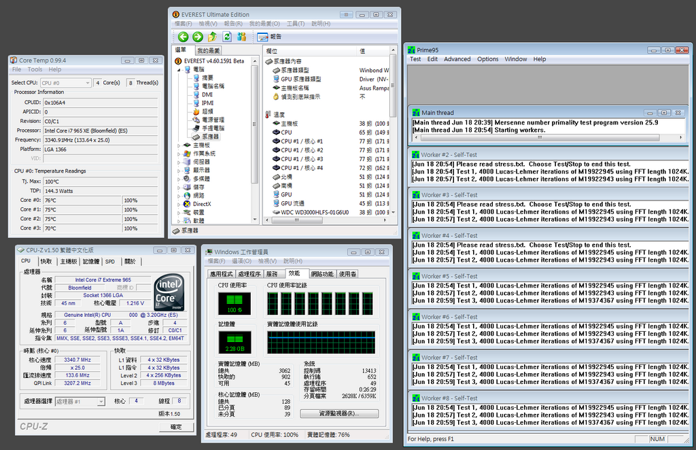Click the users icon in EVEREST toolbar
The image size is (696, 450).
[241, 37]
